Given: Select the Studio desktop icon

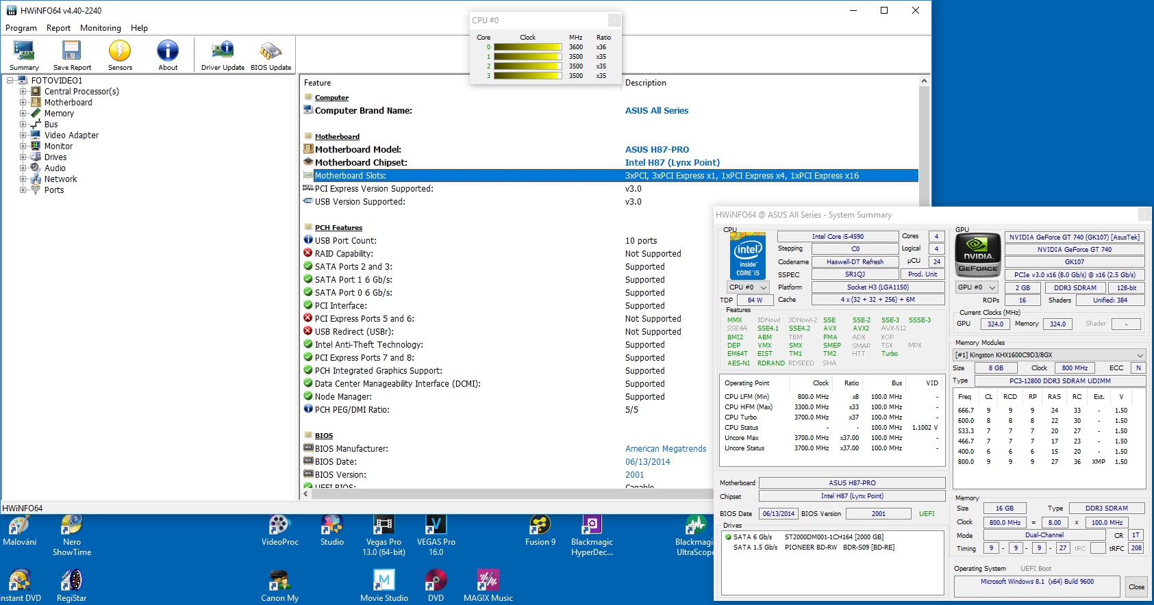Looking at the screenshot, I should click(x=332, y=531).
